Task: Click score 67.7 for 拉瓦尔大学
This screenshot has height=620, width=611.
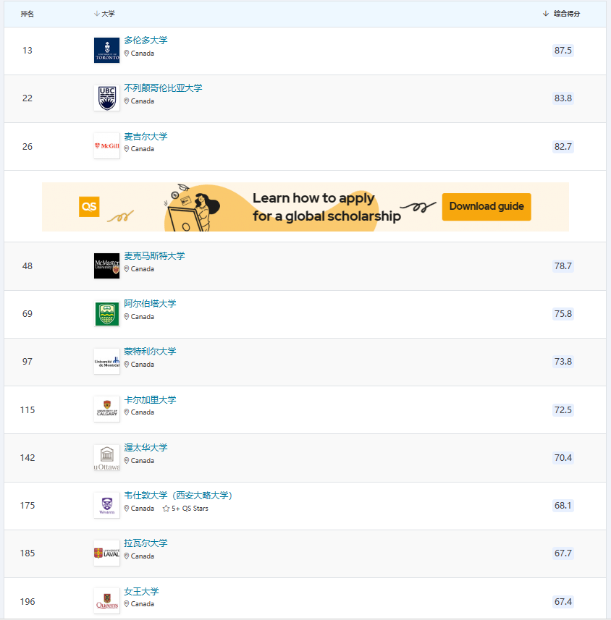Action: point(562,553)
